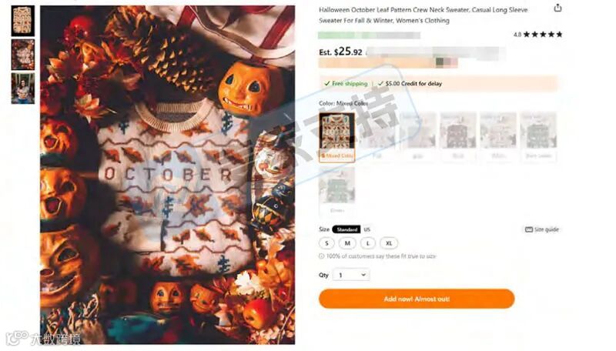Select the third thumbnail with model
The width and height of the screenshot is (616, 351).
23,89
